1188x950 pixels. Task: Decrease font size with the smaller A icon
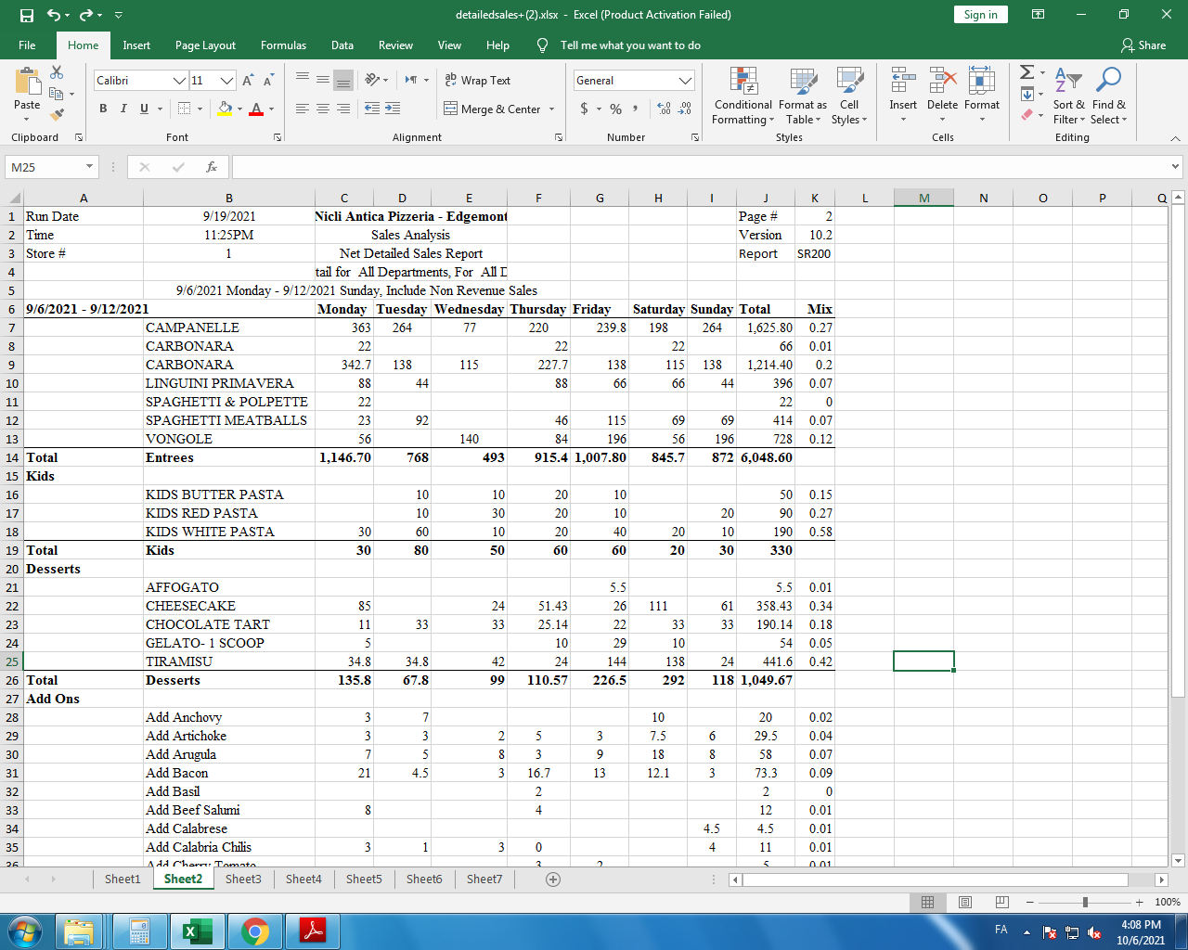tap(268, 81)
